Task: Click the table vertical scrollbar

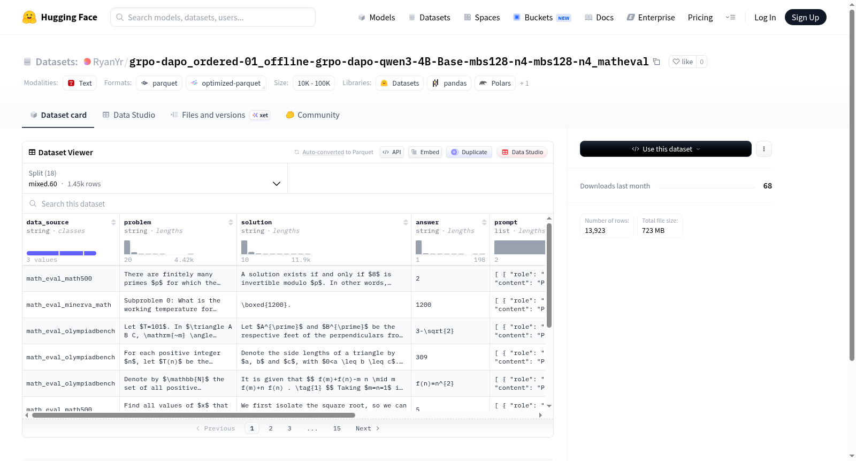Action: [x=549, y=275]
